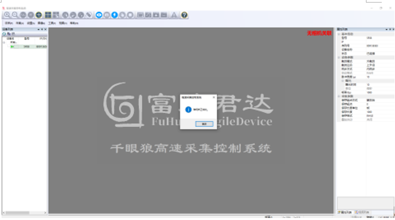The width and height of the screenshot is (395, 220).
Task: Click the OK button in the message dialog
Action: [x=204, y=124]
